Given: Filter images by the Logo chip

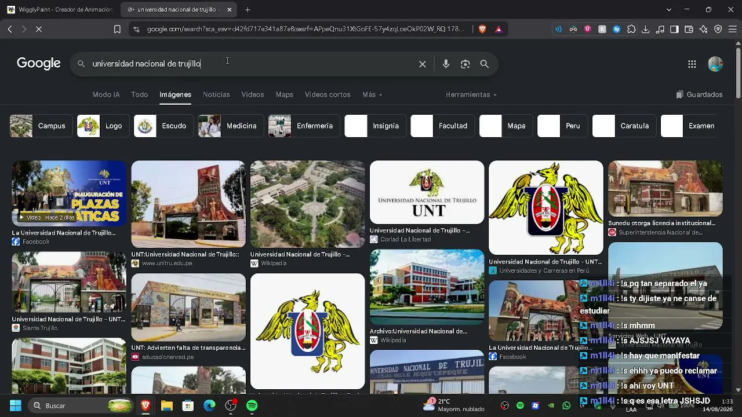Looking at the screenshot, I should pyautogui.click(x=103, y=126).
